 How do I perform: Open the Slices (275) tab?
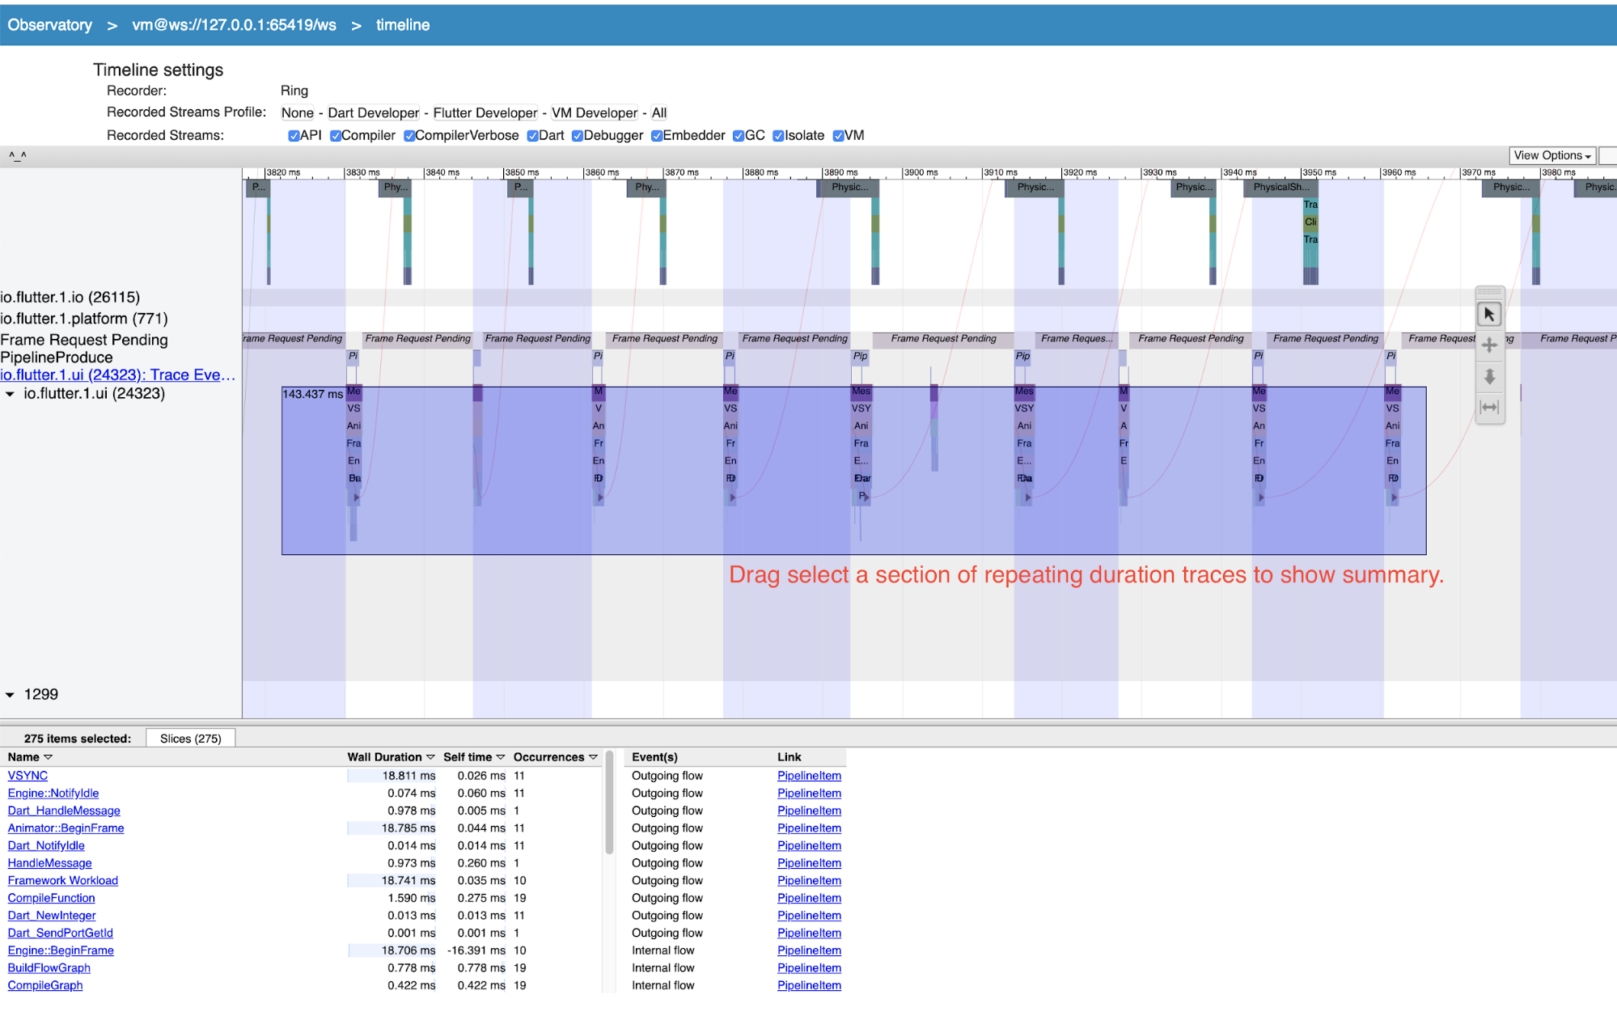click(x=190, y=739)
